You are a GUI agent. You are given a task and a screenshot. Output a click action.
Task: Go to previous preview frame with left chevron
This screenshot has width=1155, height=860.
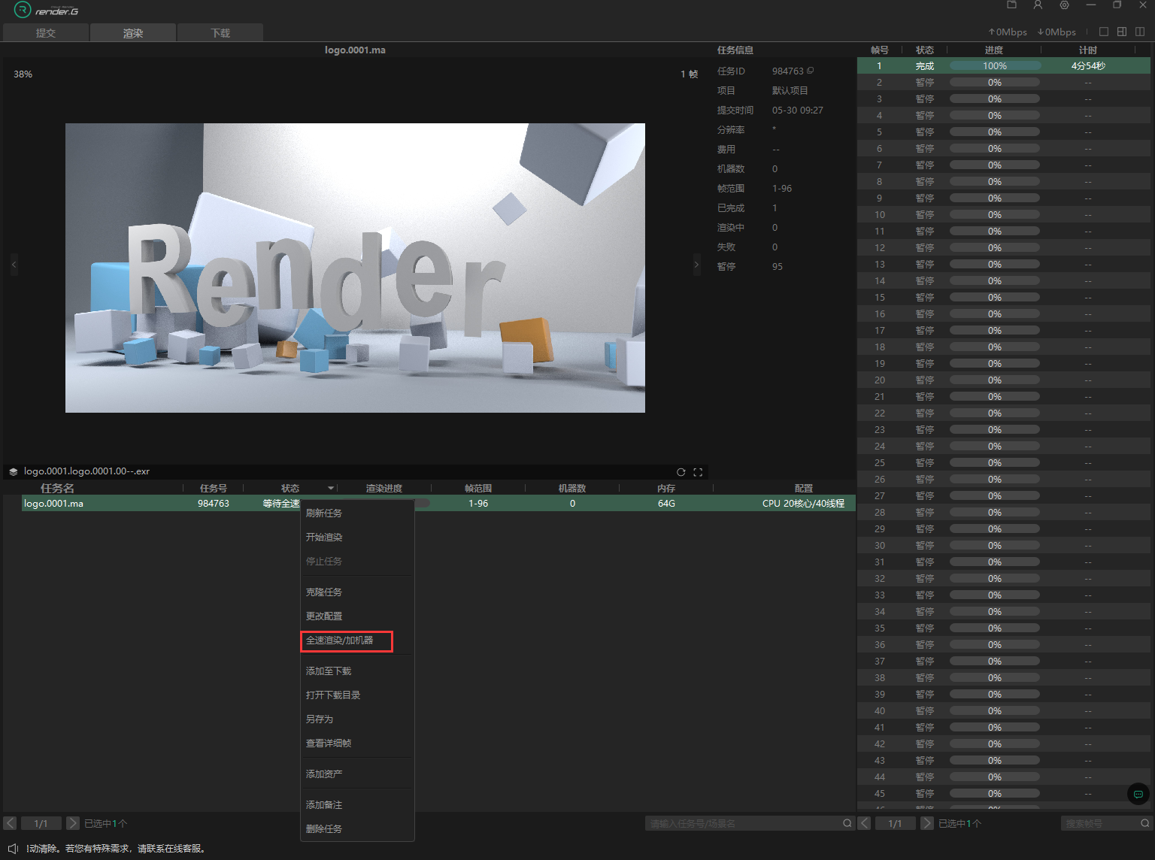[14, 265]
